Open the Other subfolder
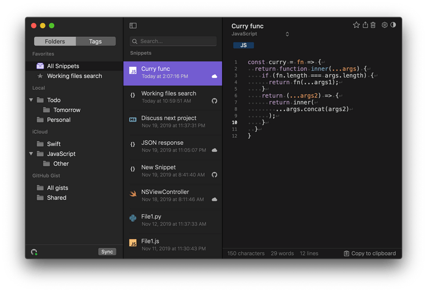 (x=74, y=164)
